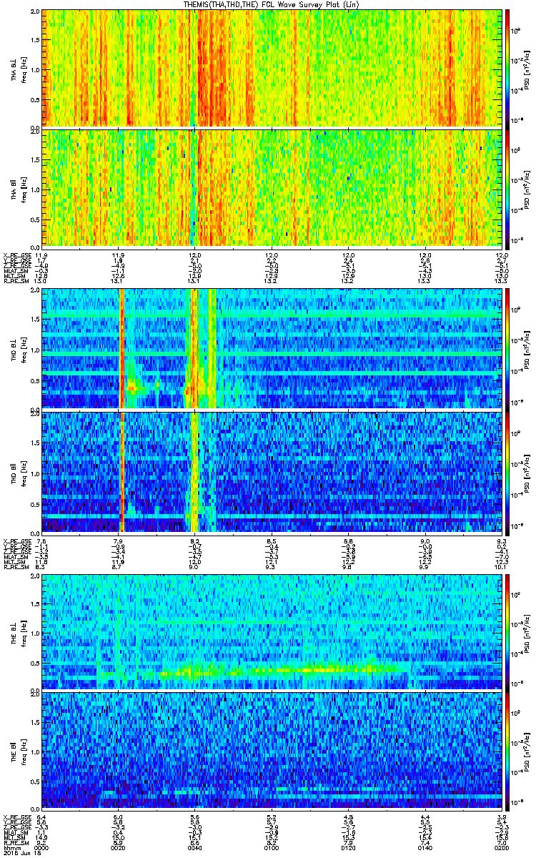Select the THA B-parallel spectrogram panel

(272, 189)
